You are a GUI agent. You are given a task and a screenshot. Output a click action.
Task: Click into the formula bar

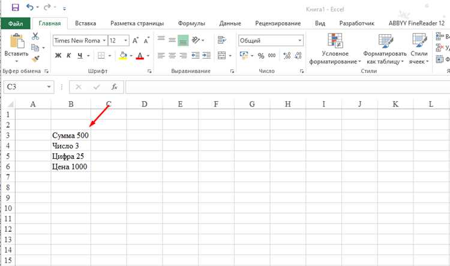click(x=287, y=87)
